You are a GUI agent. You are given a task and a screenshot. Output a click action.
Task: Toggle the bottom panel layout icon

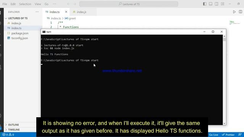[210, 4]
